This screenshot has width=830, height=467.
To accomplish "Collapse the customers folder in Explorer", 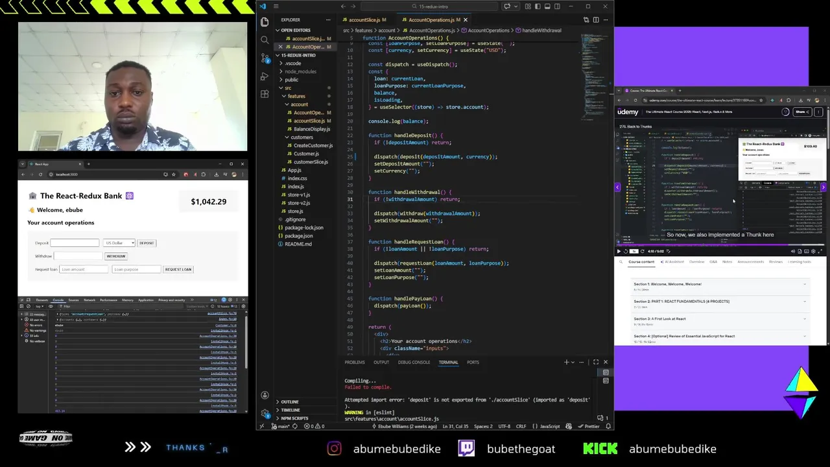I will [302, 137].
